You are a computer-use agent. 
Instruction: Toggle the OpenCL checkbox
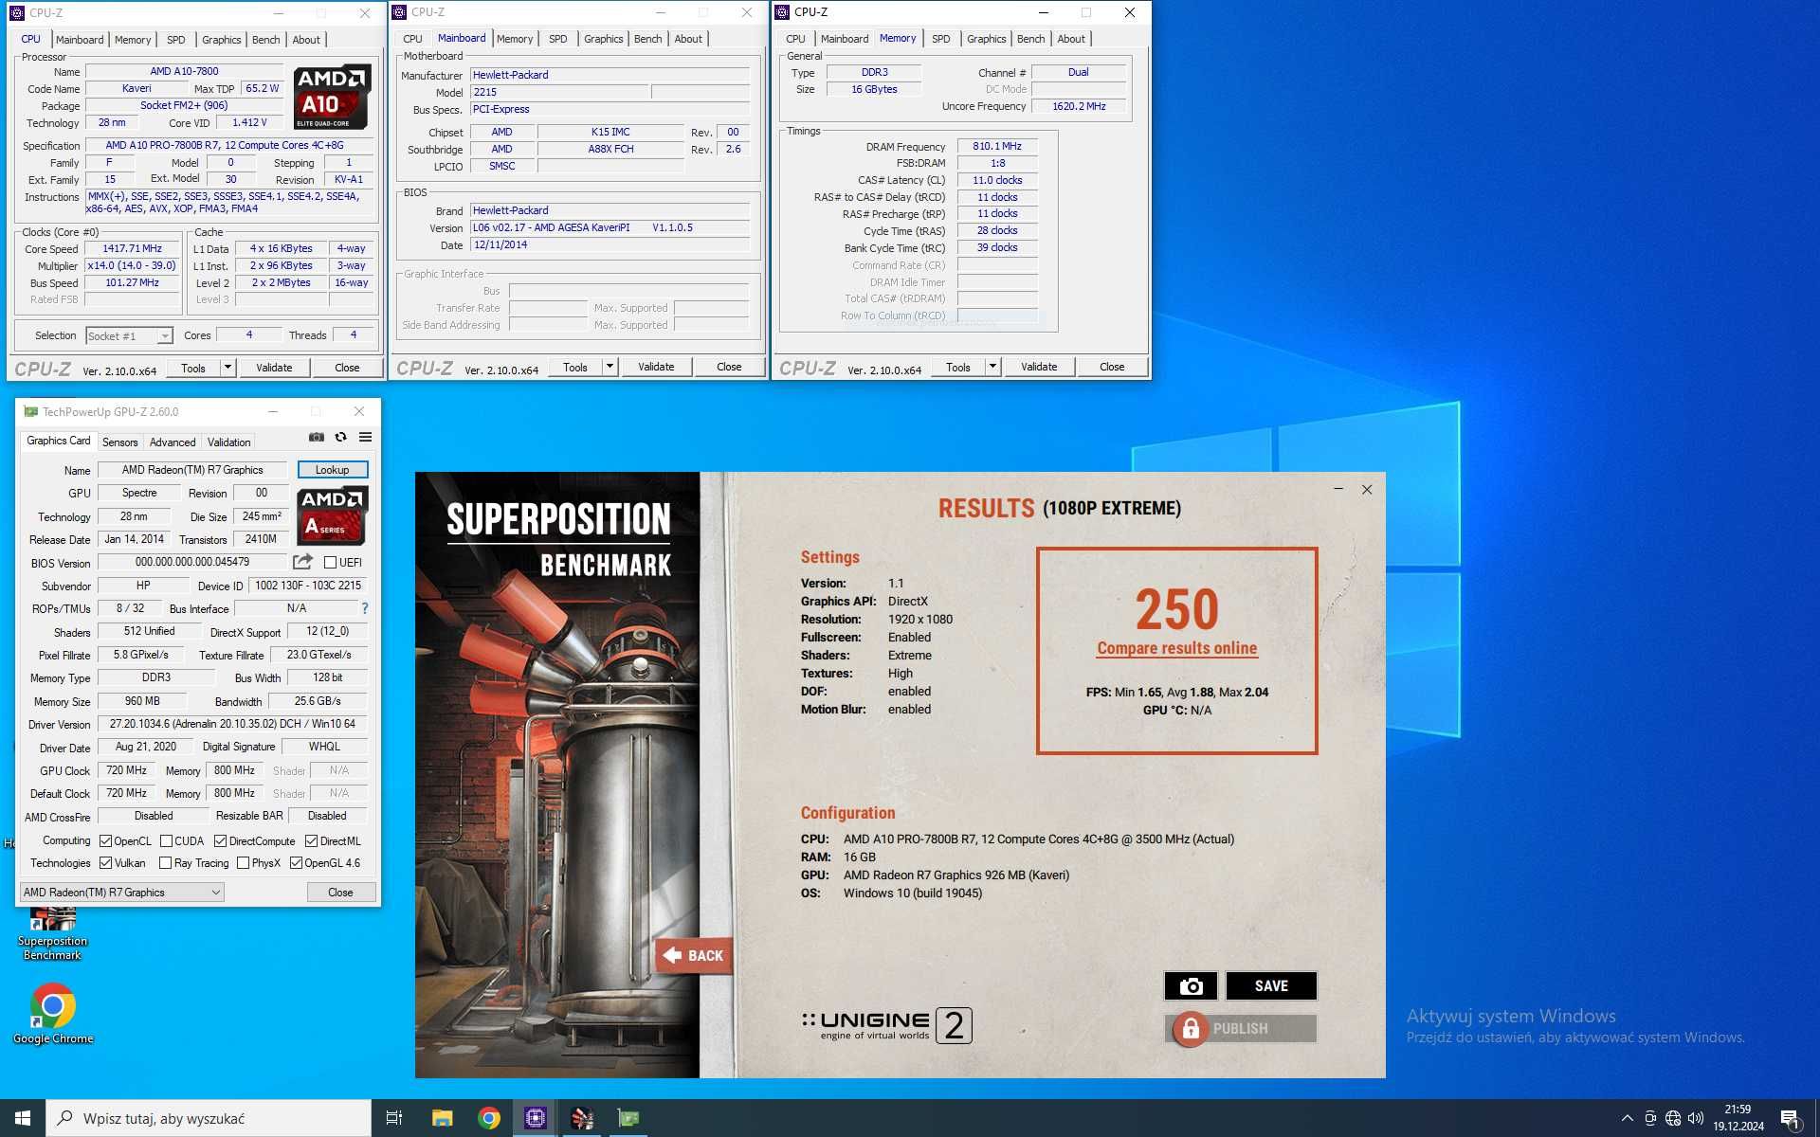point(105,841)
